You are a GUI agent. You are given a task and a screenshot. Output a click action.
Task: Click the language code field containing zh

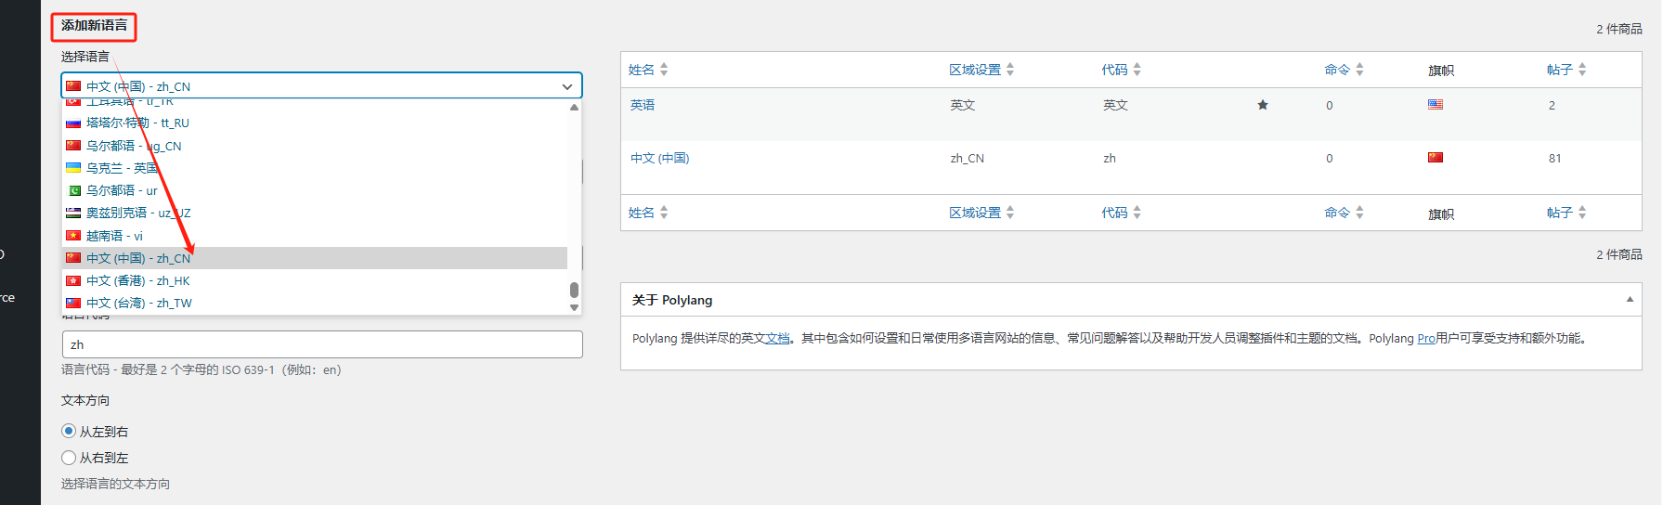pyautogui.click(x=321, y=344)
